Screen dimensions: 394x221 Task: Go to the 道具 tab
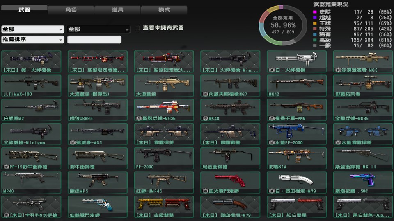tap(117, 10)
